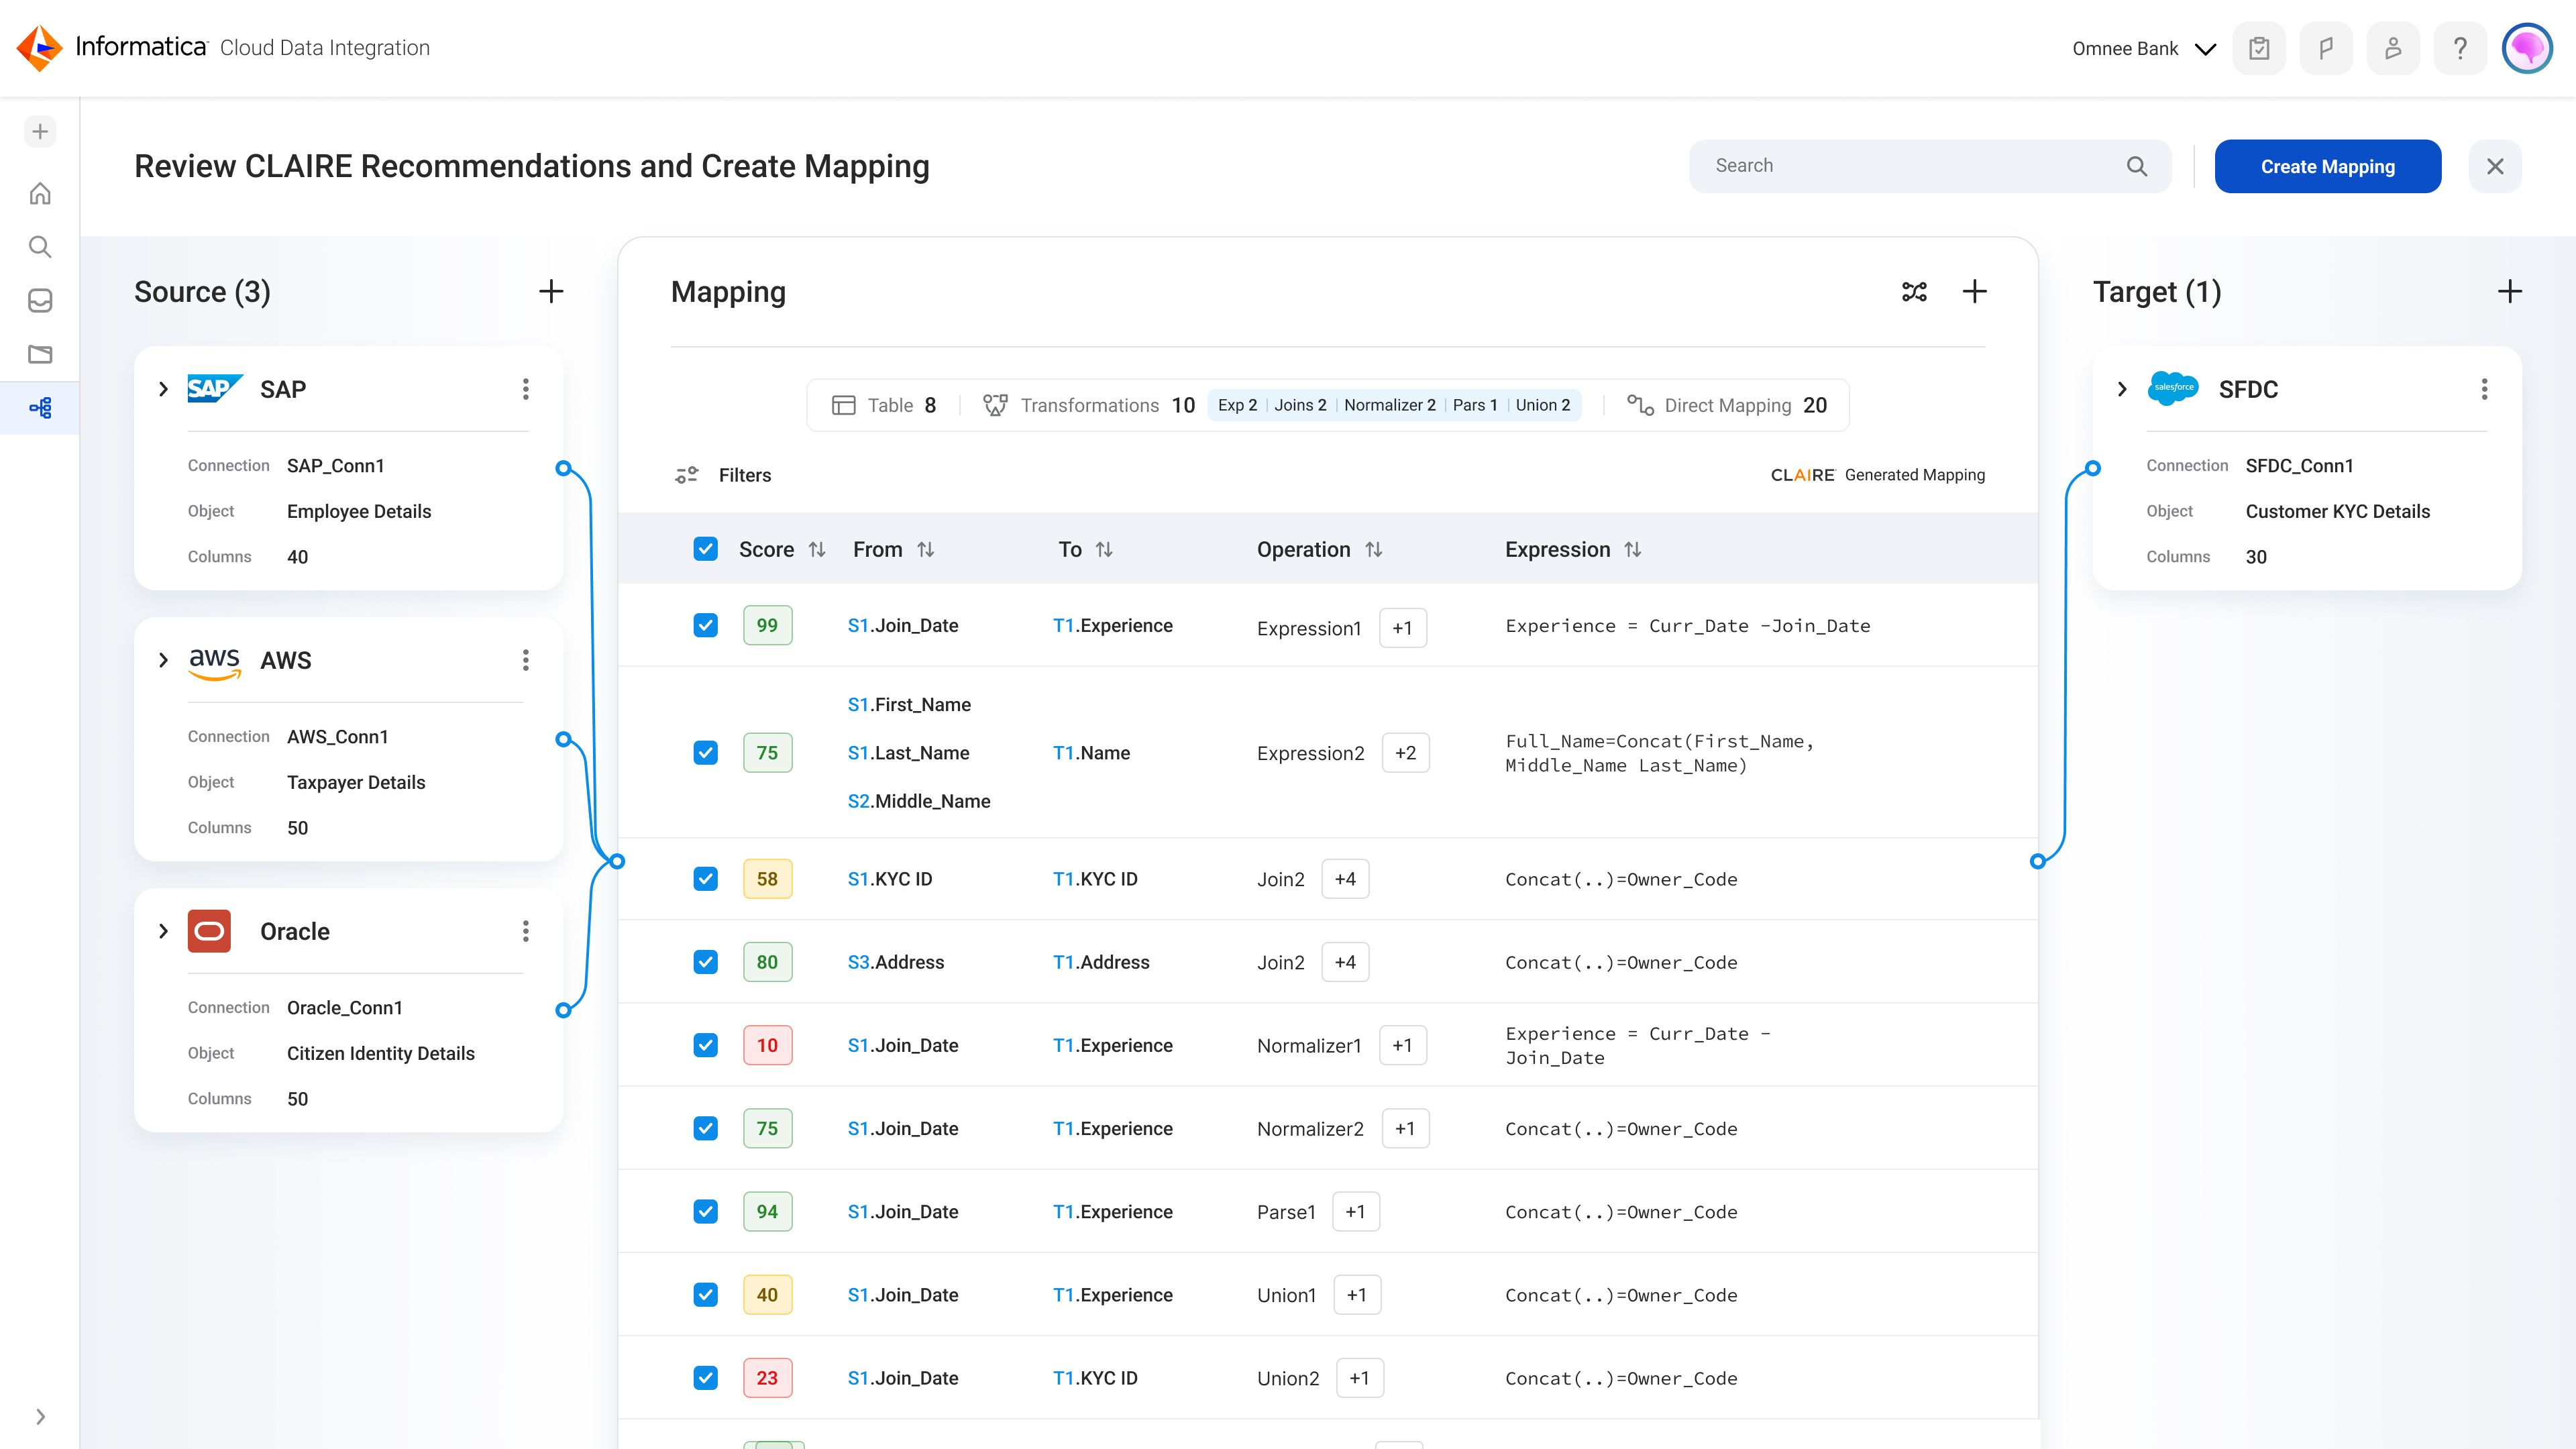Expand the SAP source card

163,389
